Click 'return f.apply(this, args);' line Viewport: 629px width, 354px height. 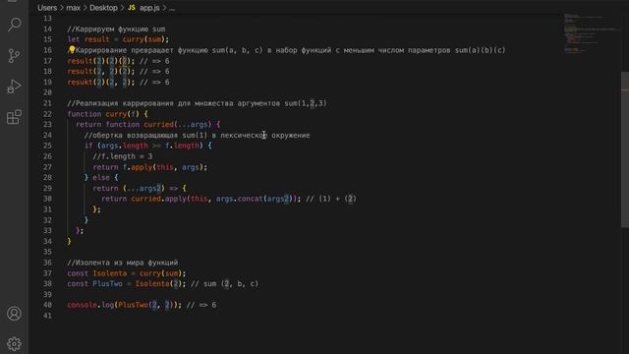[x=150, y=167]
